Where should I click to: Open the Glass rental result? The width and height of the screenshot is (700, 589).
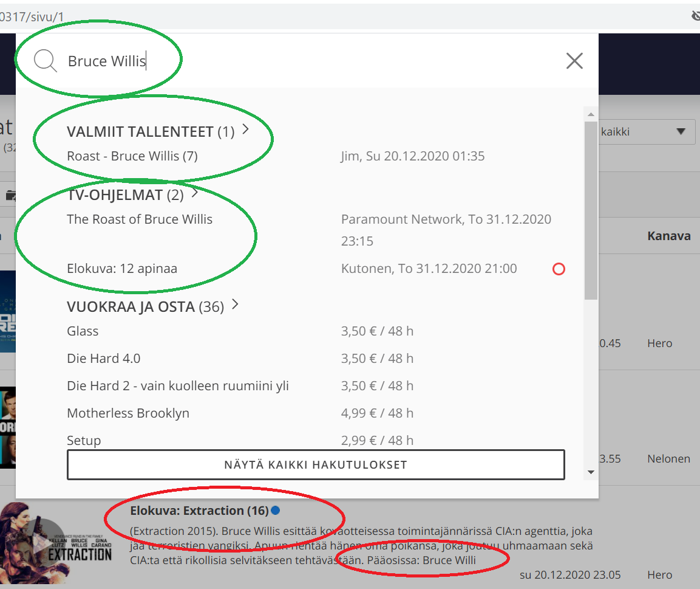tap(83, 331)
